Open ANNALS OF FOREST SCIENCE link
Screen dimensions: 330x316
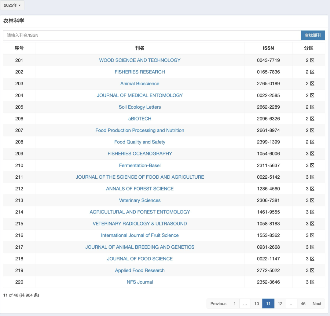click(140, 189)
